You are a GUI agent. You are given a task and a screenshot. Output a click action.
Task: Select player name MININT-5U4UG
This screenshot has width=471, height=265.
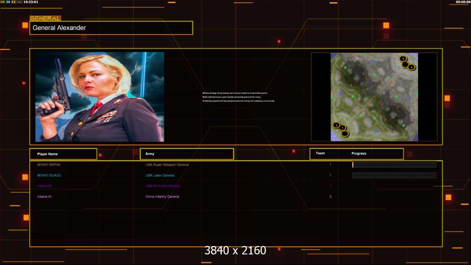point(49,175)
